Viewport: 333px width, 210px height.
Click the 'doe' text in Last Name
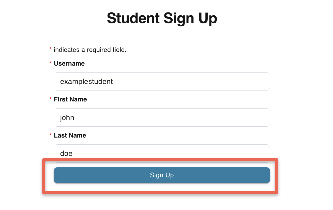[x=66, y=154]
